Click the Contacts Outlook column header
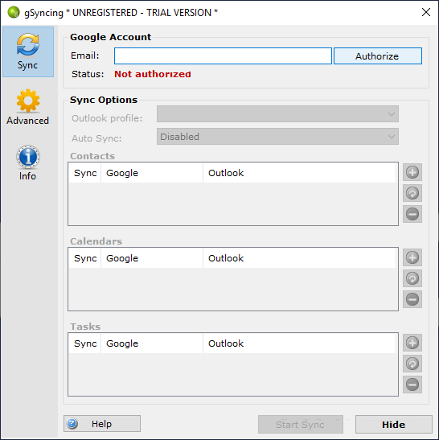Image resolution: width=439 pixels, height=440 pixels. [x=299, y=173]
